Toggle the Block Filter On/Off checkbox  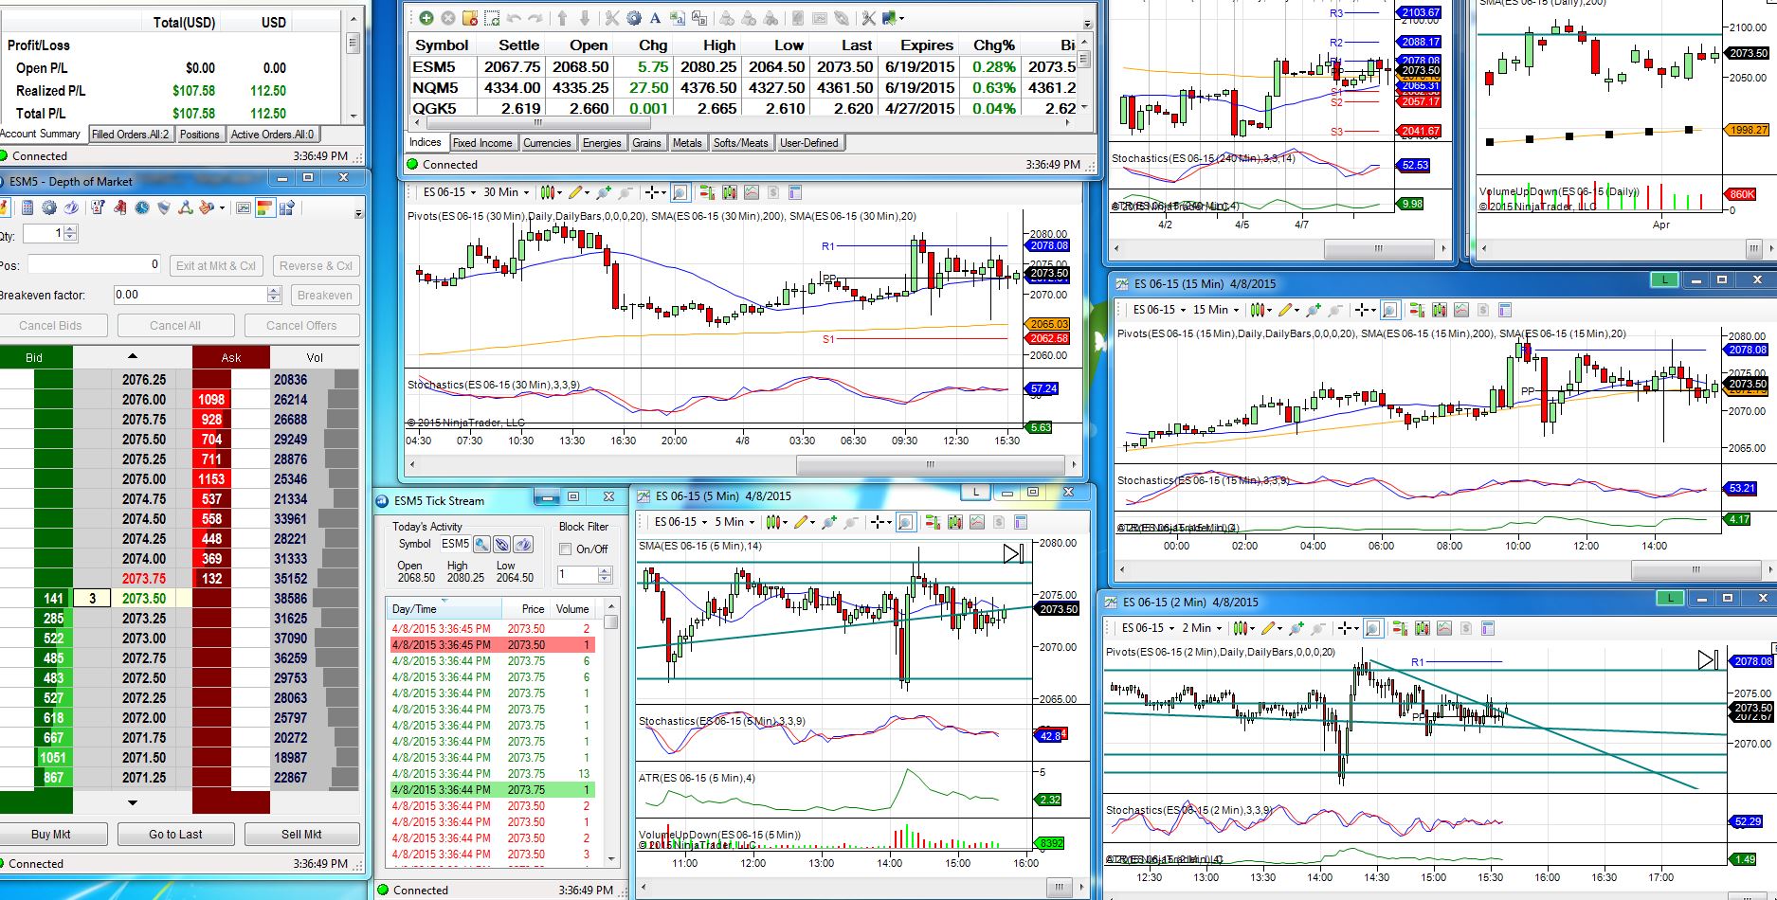coord(566,549)
